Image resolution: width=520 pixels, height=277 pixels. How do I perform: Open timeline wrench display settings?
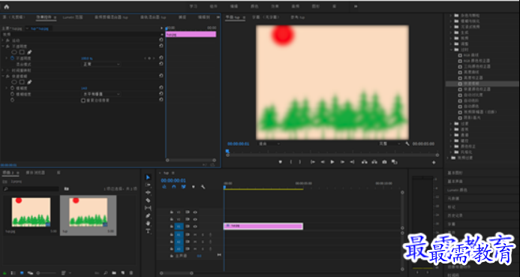203,187
